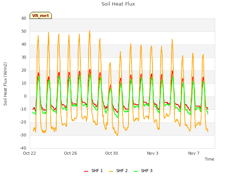Click the orange SHF 2 legend swatch
This screenshot has width=237, height=178.
(111, 171)
